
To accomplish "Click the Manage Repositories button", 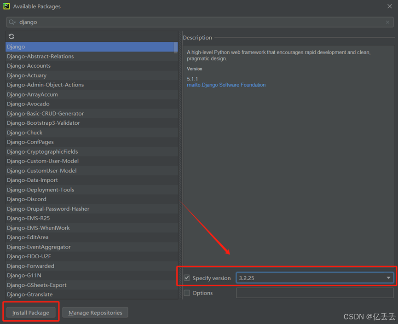I will click(x=95, y=312).
